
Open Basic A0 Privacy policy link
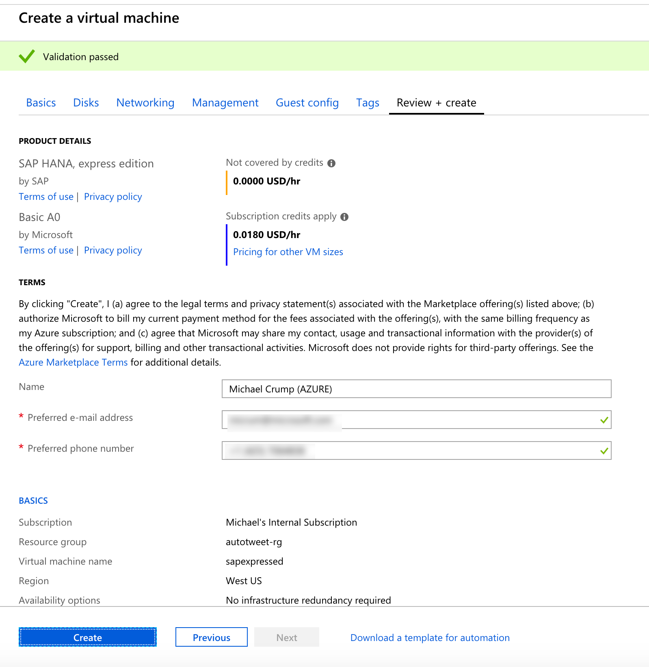coord(113,250)
